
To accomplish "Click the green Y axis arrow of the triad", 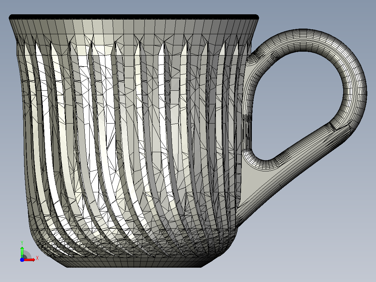I will pyautogui.click(x=22, y=252).
